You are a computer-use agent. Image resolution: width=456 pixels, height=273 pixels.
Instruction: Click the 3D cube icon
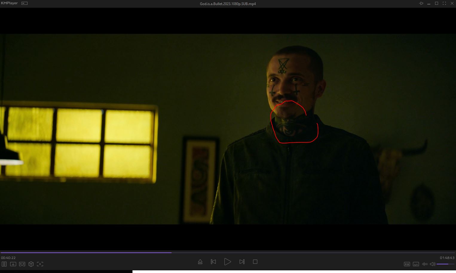[31, 264]
